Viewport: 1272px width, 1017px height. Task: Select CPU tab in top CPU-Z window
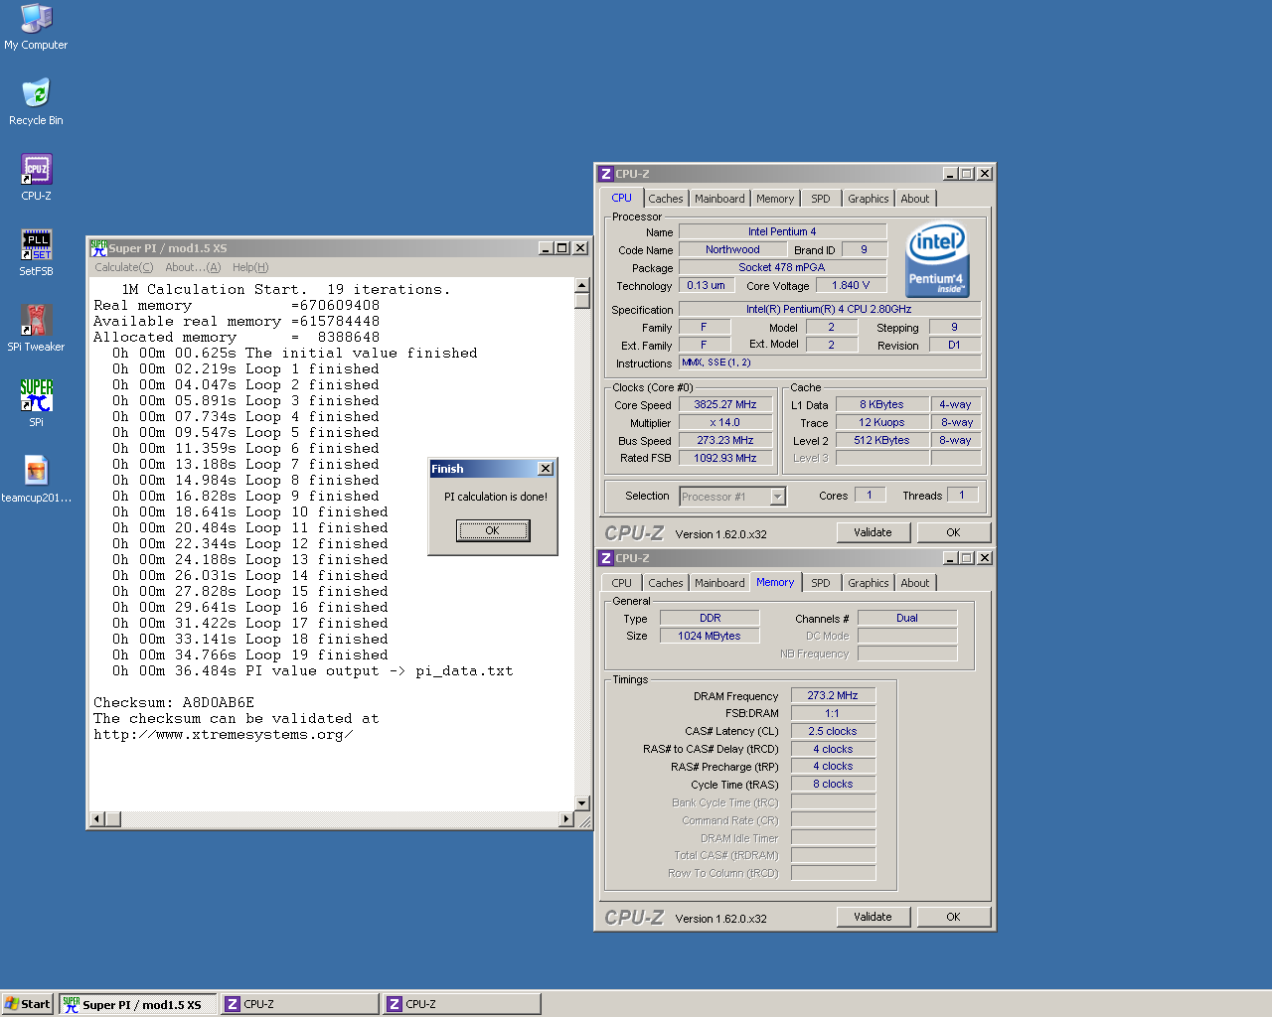pos(622,198)
